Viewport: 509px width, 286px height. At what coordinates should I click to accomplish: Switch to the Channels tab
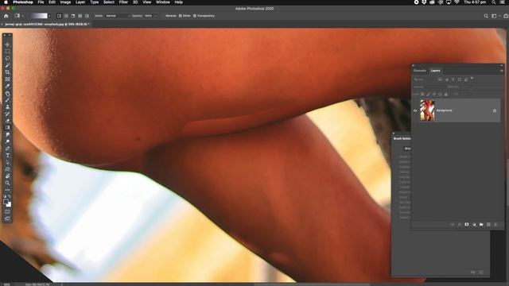pyautogui.click(x=420, y=71)
